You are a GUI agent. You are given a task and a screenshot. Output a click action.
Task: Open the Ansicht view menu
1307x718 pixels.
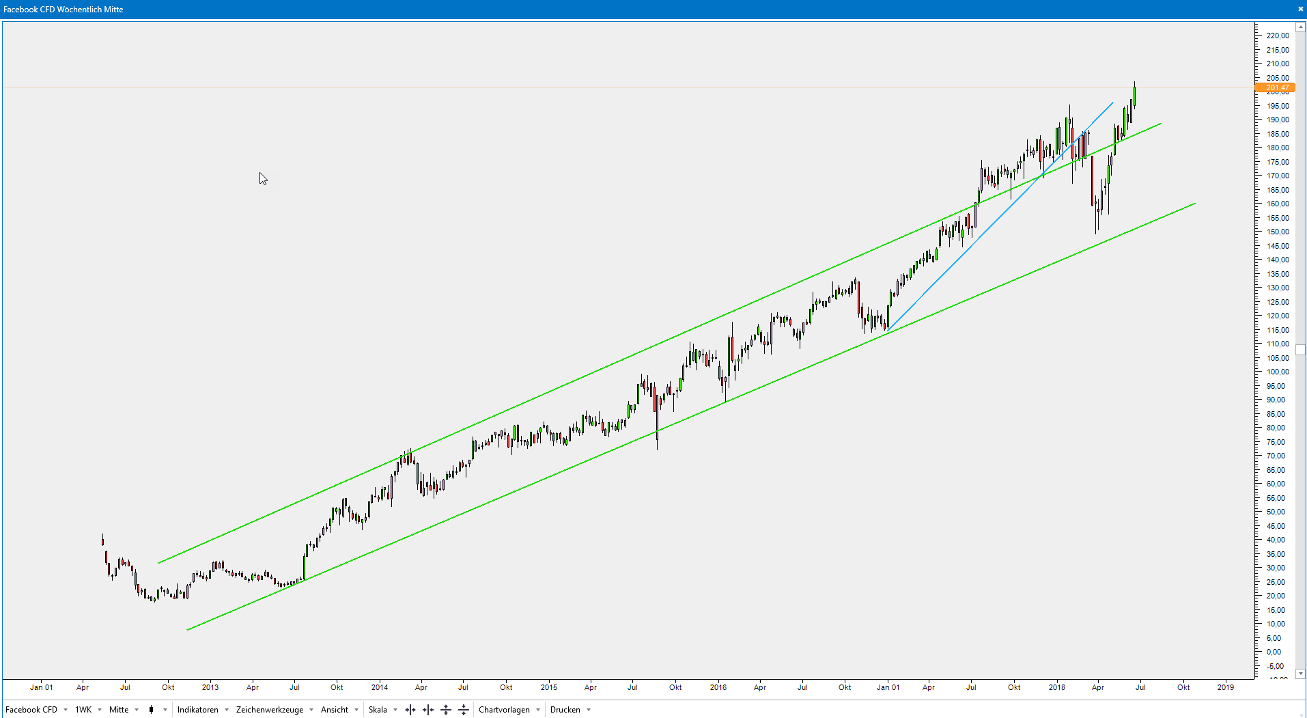pos(339,710)
